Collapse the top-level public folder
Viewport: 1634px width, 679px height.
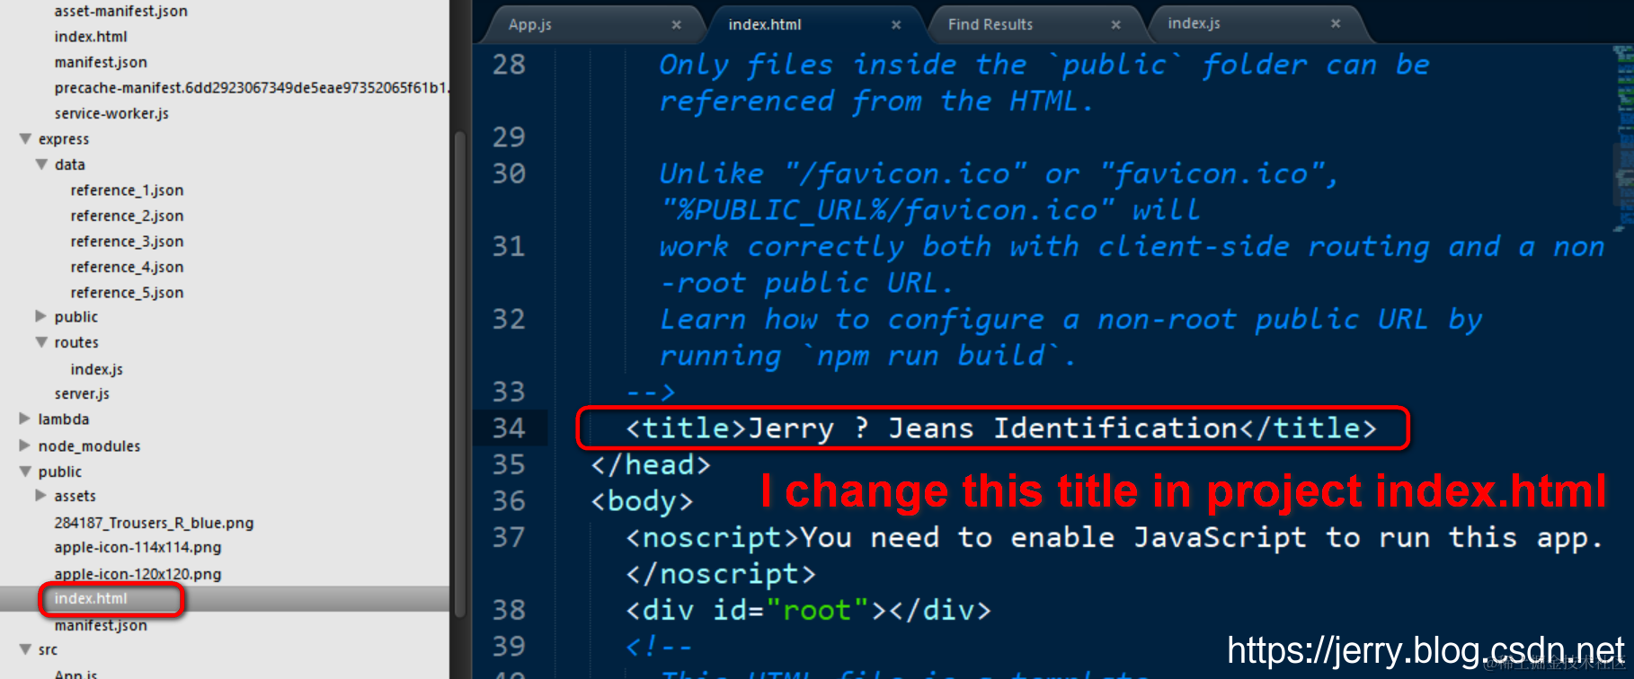[x=26, y=472]
